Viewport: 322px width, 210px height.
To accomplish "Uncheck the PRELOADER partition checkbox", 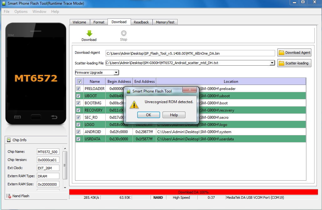I will pyautogui.click(x=78, y=89).
